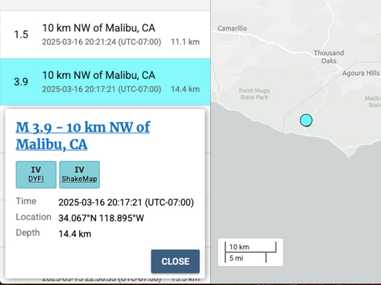This screenshot has height=285, width=381.
Task: Select the magnitude 1.5 earthquake list item
Action: pos(105,35)
